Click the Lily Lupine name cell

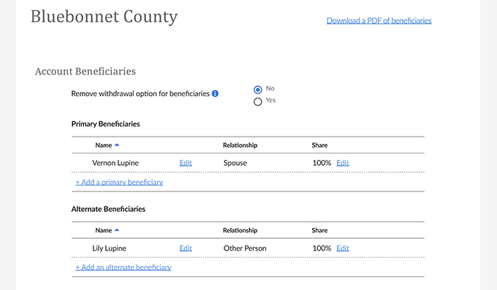109,248
